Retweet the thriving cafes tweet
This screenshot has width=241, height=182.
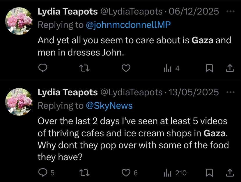84,173
